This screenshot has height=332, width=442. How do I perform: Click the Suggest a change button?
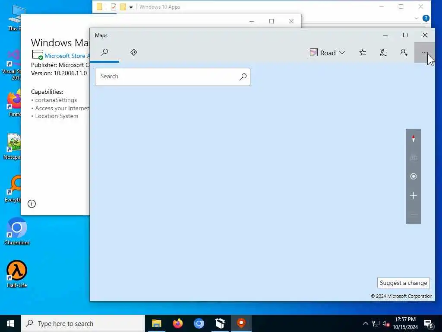pyautogui.click(x=404, y=283)
